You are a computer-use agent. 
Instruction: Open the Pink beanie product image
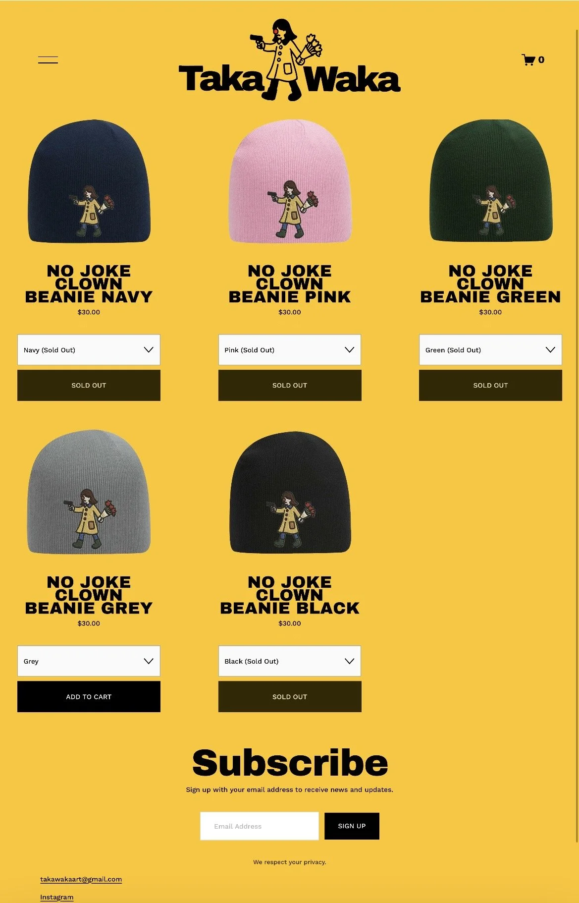click(290, 181)
